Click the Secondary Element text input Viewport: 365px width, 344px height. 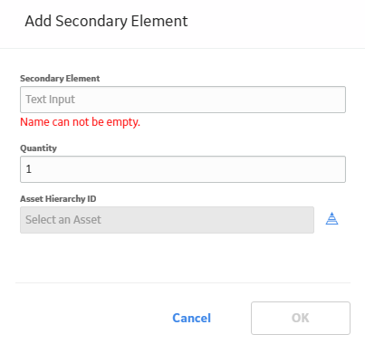coord(183,100)
